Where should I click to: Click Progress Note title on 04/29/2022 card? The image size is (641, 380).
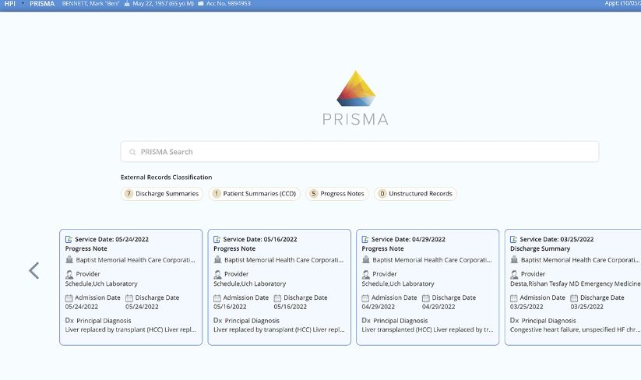pos(382,248)
